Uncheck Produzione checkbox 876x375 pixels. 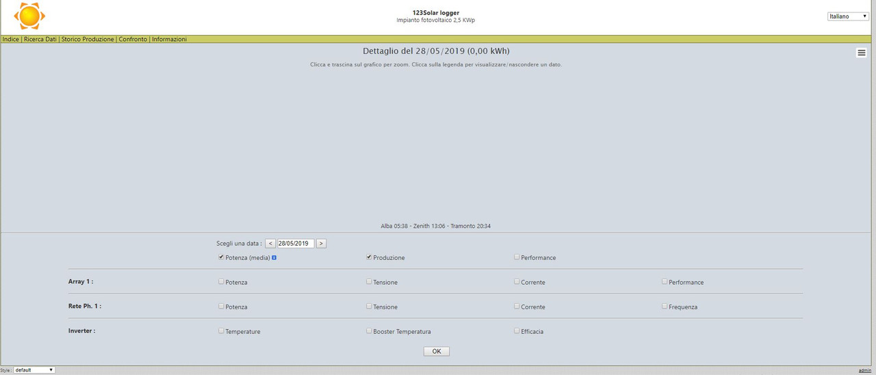coord(369,257)
